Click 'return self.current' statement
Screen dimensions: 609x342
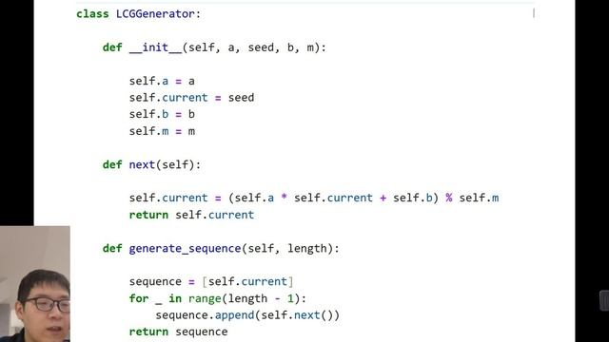[x=191, y=215]
